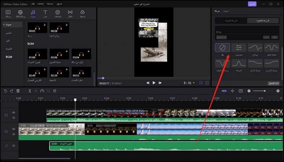
Task: Click the audio track music-note icon
Action: (6, 145)
